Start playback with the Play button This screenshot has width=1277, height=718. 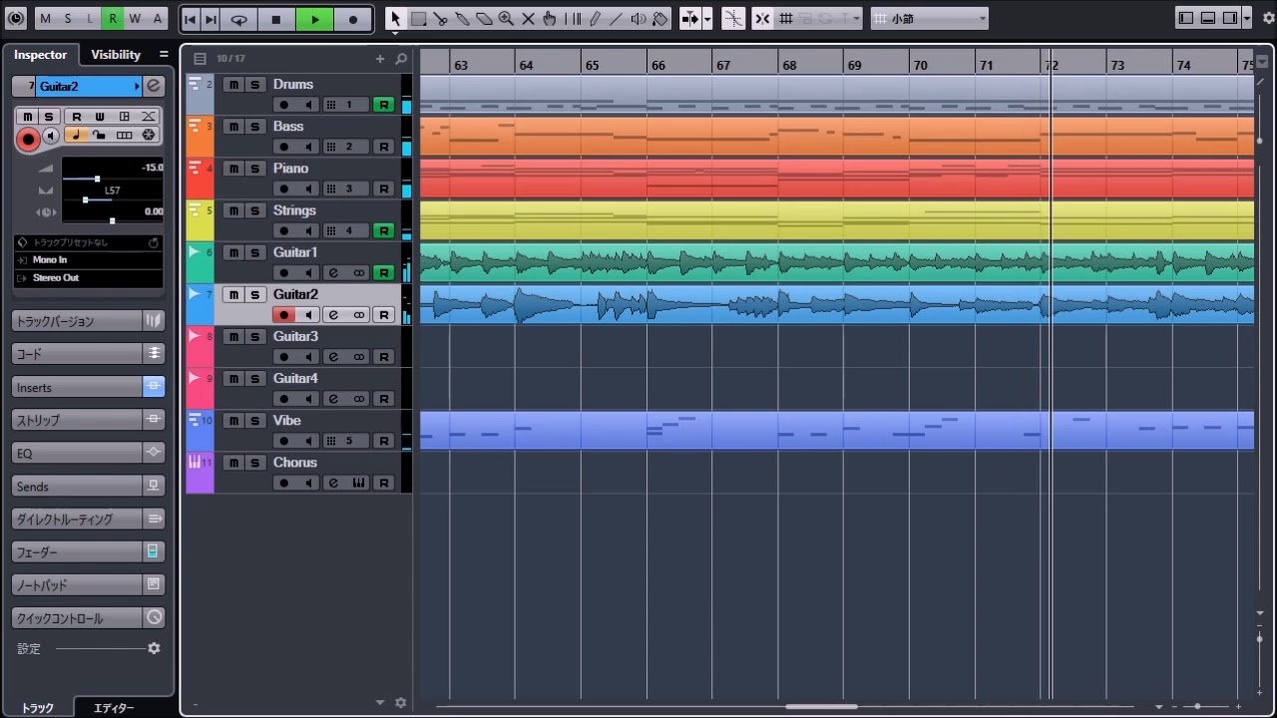click(x=315, y=19)
